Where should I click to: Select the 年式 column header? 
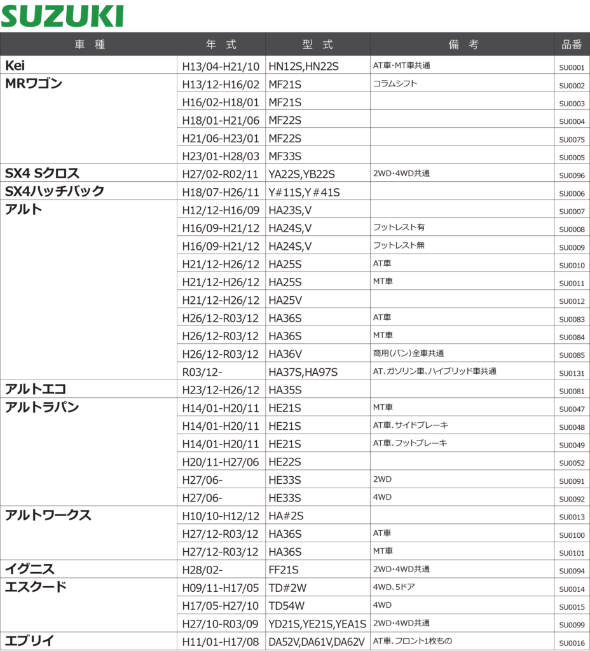pyautogui.click(x=221, y=45)
